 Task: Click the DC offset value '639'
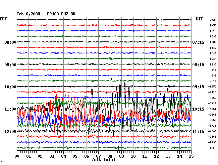click(x=214, y=75)
